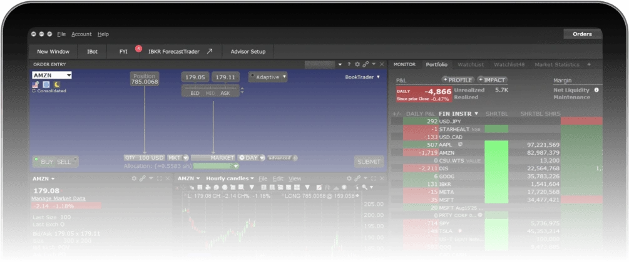The image size is (629, 262).
Task: Click the magnifier zoom icon in chart toolbar
Action: [x=364, y=187]
